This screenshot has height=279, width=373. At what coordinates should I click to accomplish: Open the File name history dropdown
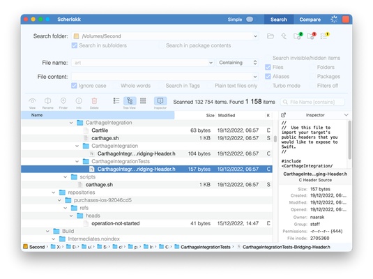[211, 63]
